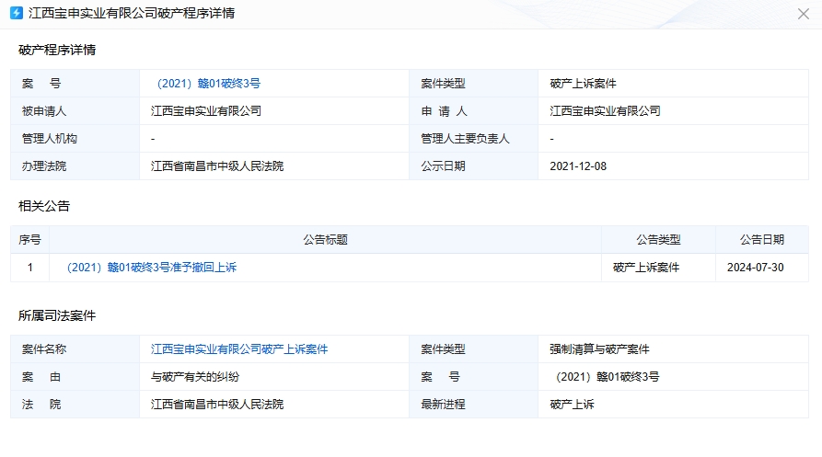This screenshot has width=822, height=457.
Task: Click the 破产程序详情 section heading
Action: [57, 50]
